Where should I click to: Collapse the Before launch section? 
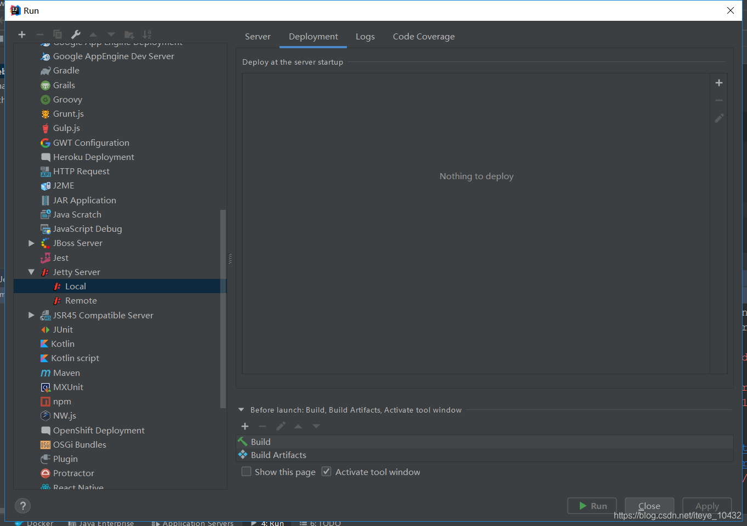coord(241,410)
